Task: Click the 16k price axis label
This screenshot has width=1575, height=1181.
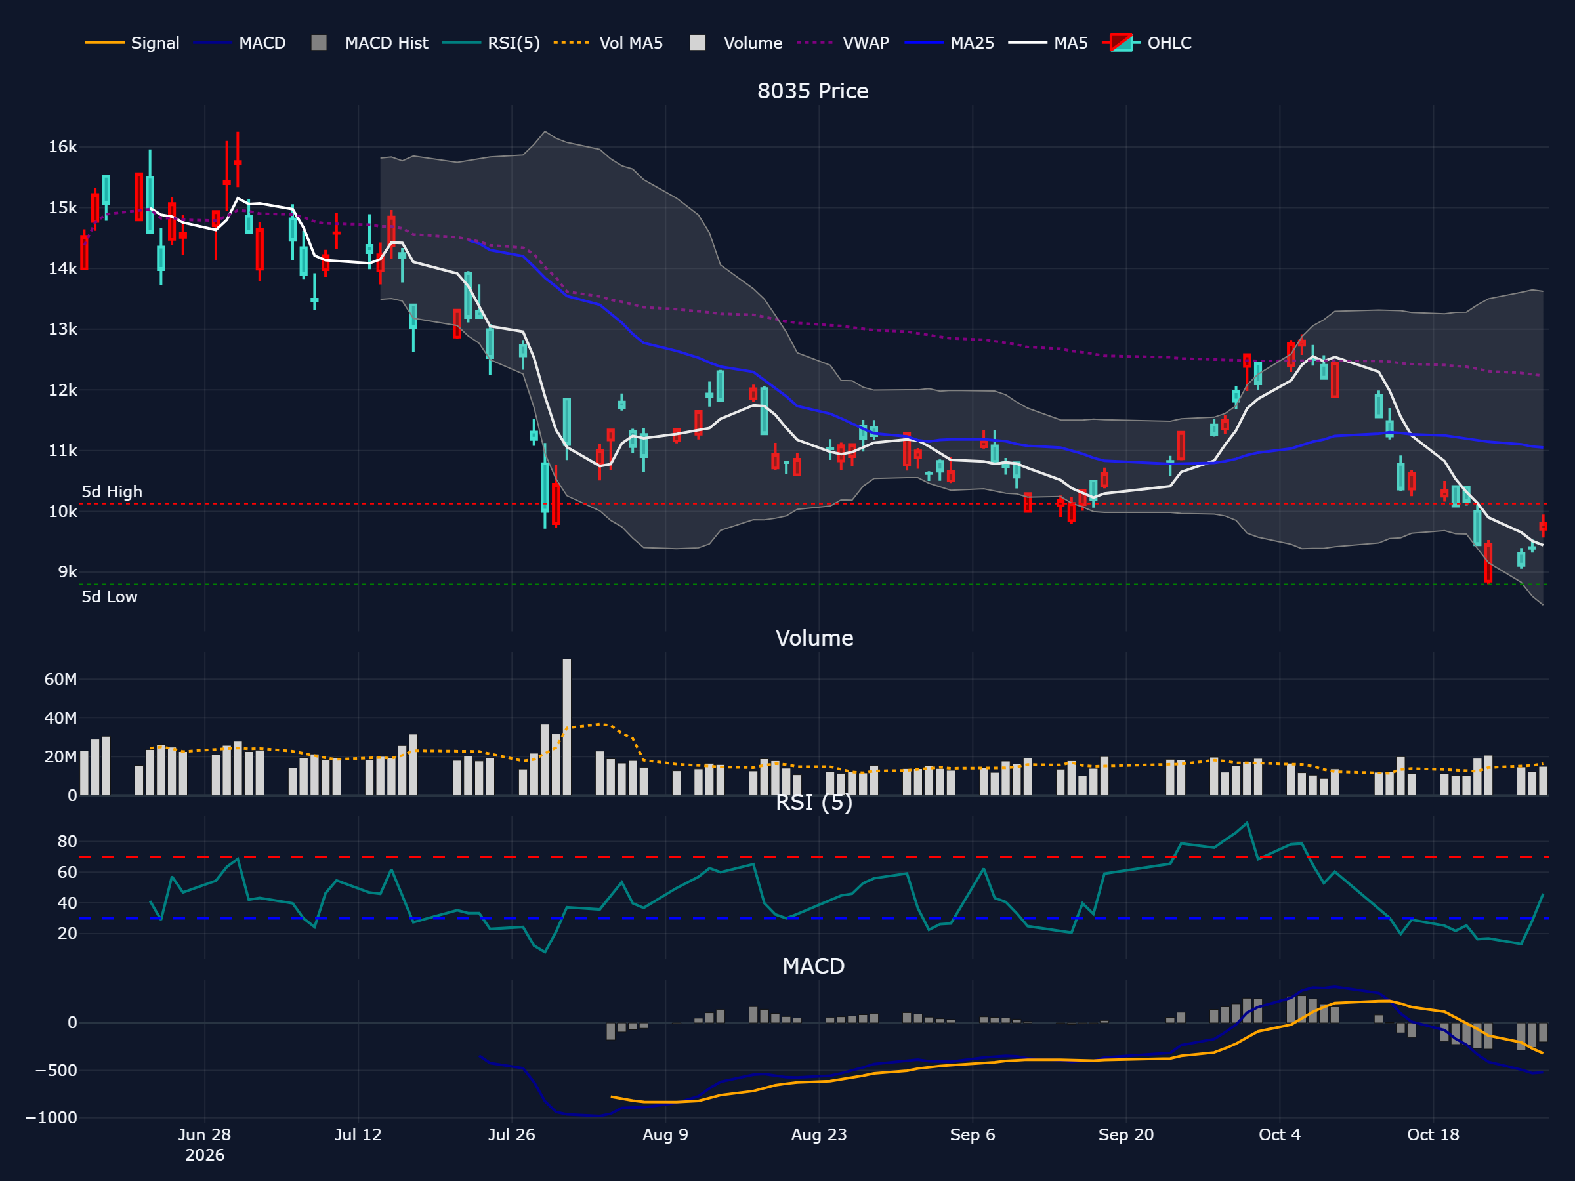Action: click(x=62, y=147)
